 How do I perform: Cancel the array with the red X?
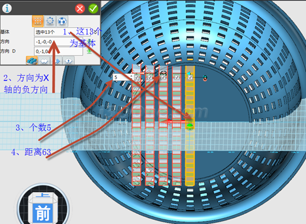click(x=80, y=9)
